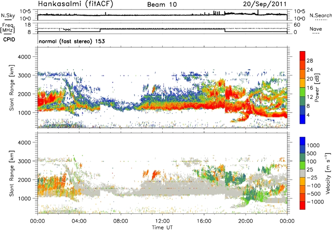
Task: Click the "12:00" time tick label
Action: point(162,221)
